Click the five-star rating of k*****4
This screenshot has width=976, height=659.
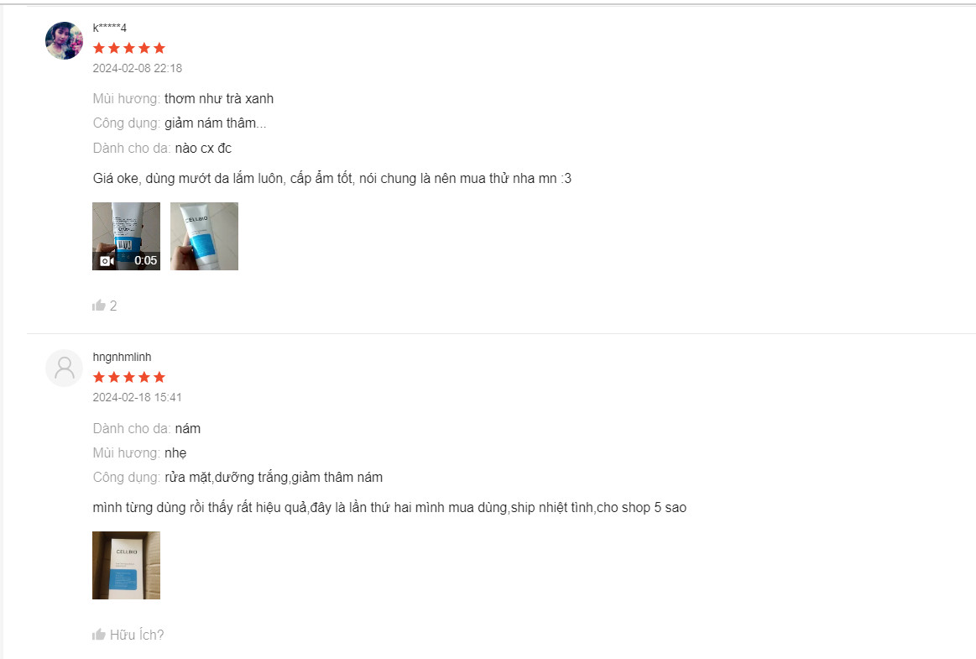click(129, 48)
